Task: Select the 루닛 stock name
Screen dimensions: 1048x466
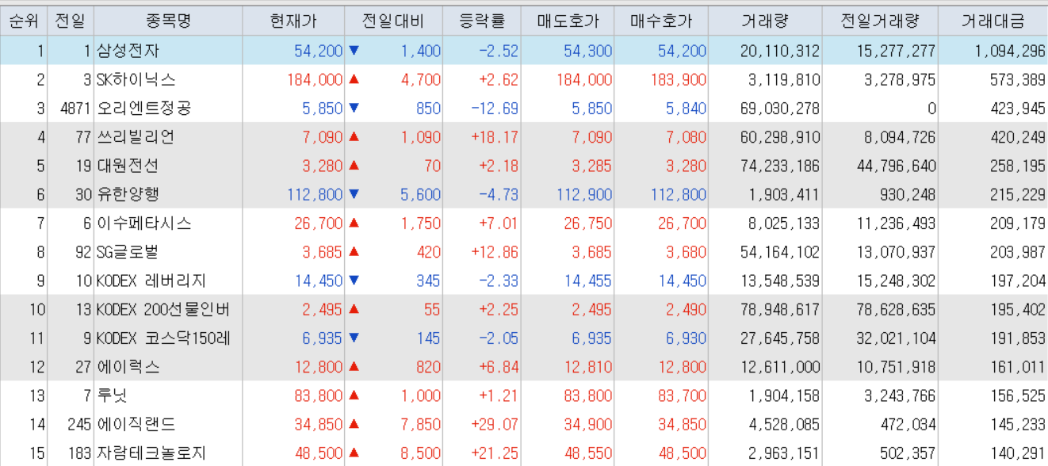Action: point(112,396)
